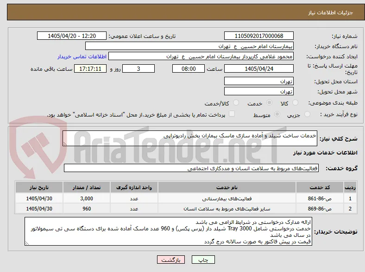Grab the resize handle of شرح کلی نیاز

click(x=65, y=144)
